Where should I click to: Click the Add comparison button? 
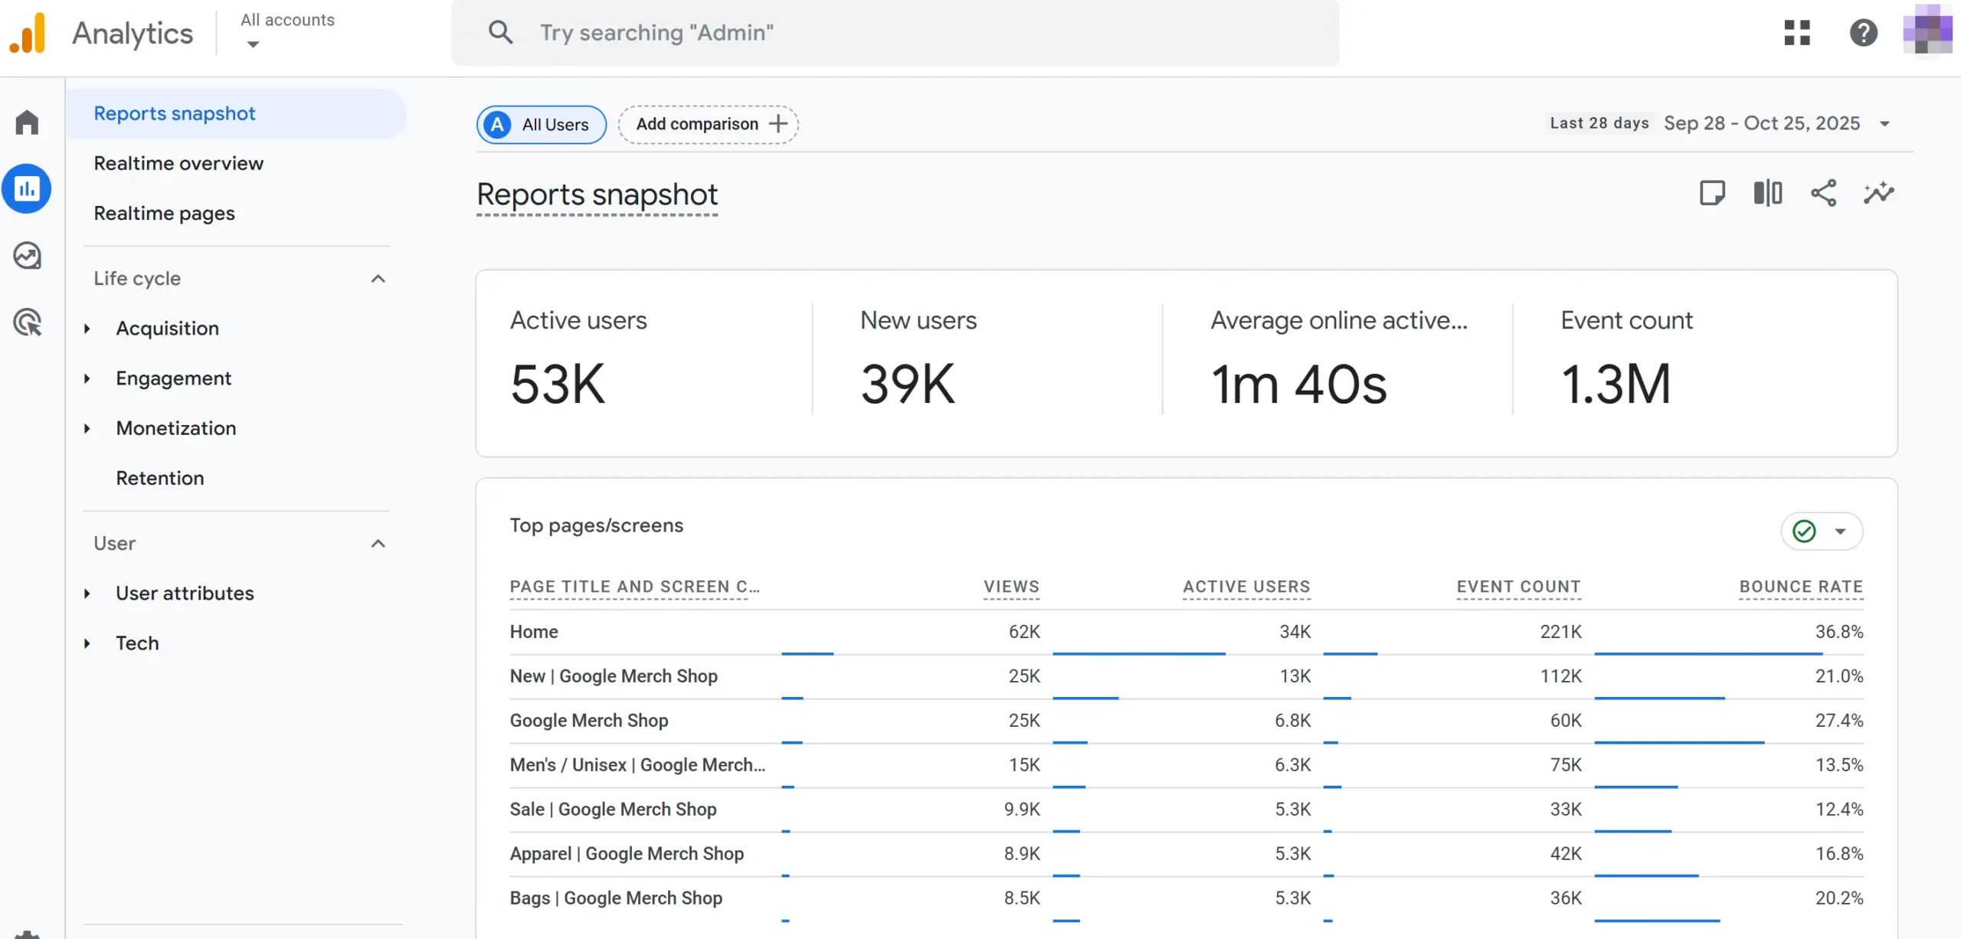706,124
